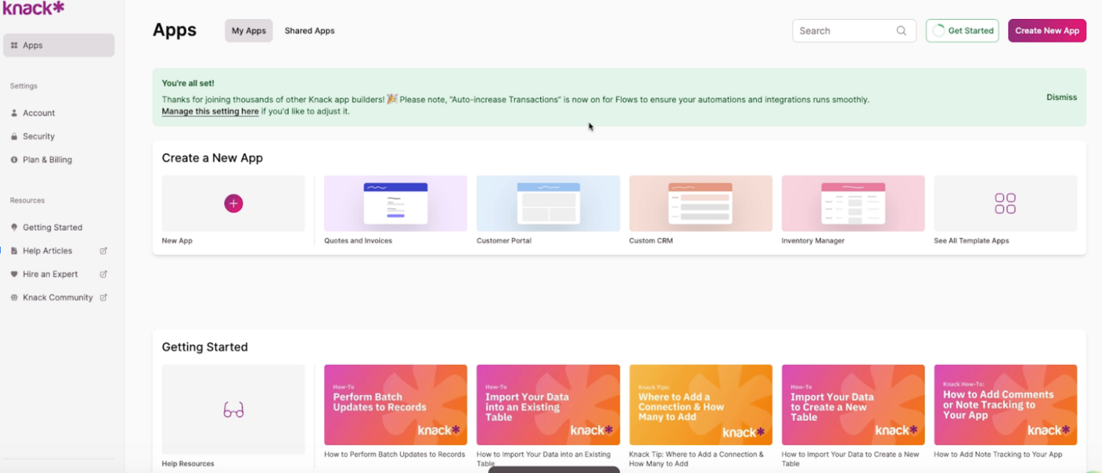
Task: Open Knack Community link
Action: 59,297
